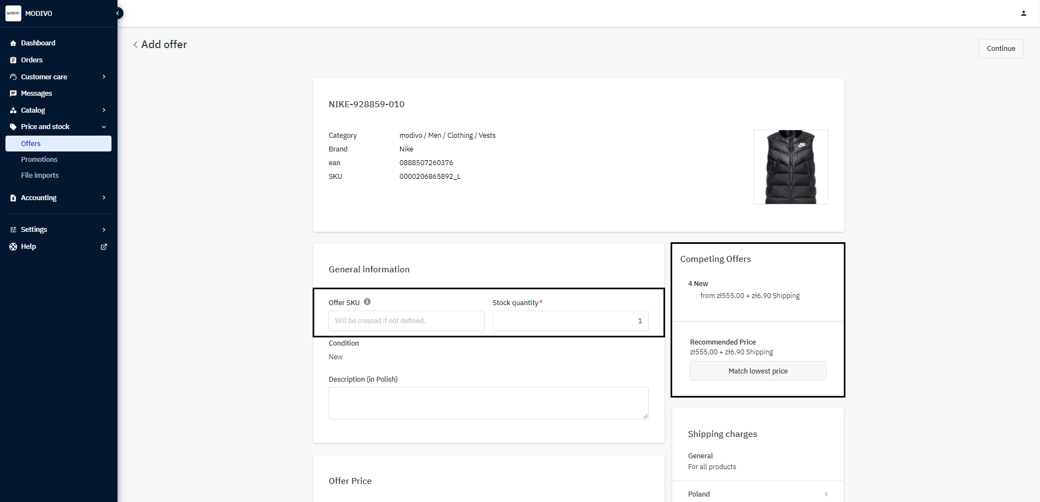Collapse the Price and stock submenu chevron
Screen dimensions: 1040x502
[104, 127]
